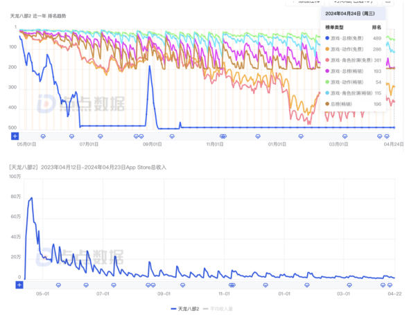Click the tooltip row 游戏-角色扮演(畅销)
409x315 pixels.
(x=353, y=93)
